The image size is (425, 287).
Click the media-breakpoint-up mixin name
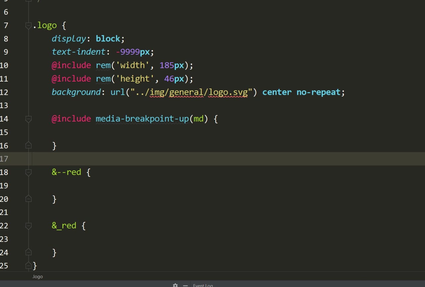pos(142,119)
